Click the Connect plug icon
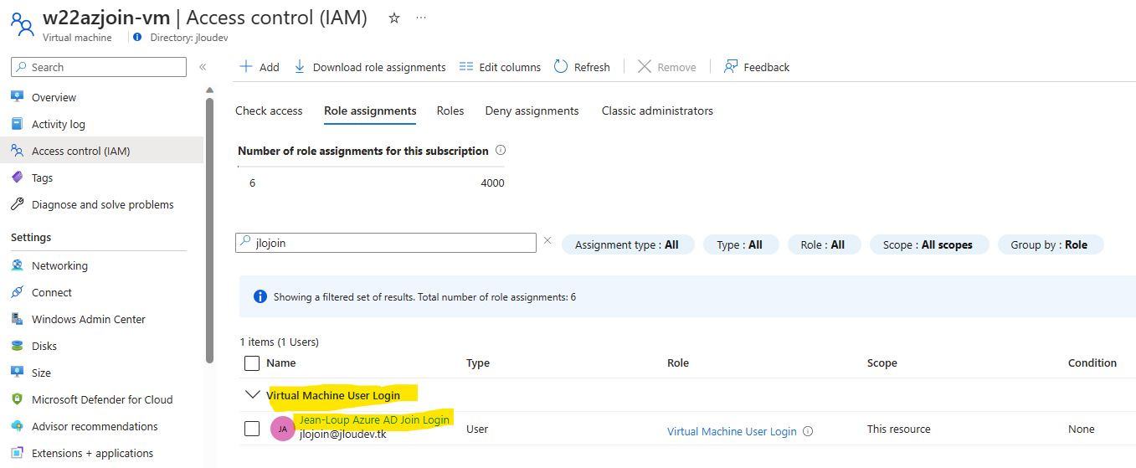This screenshot has height=468, width=1136. [x=17, y=292]
